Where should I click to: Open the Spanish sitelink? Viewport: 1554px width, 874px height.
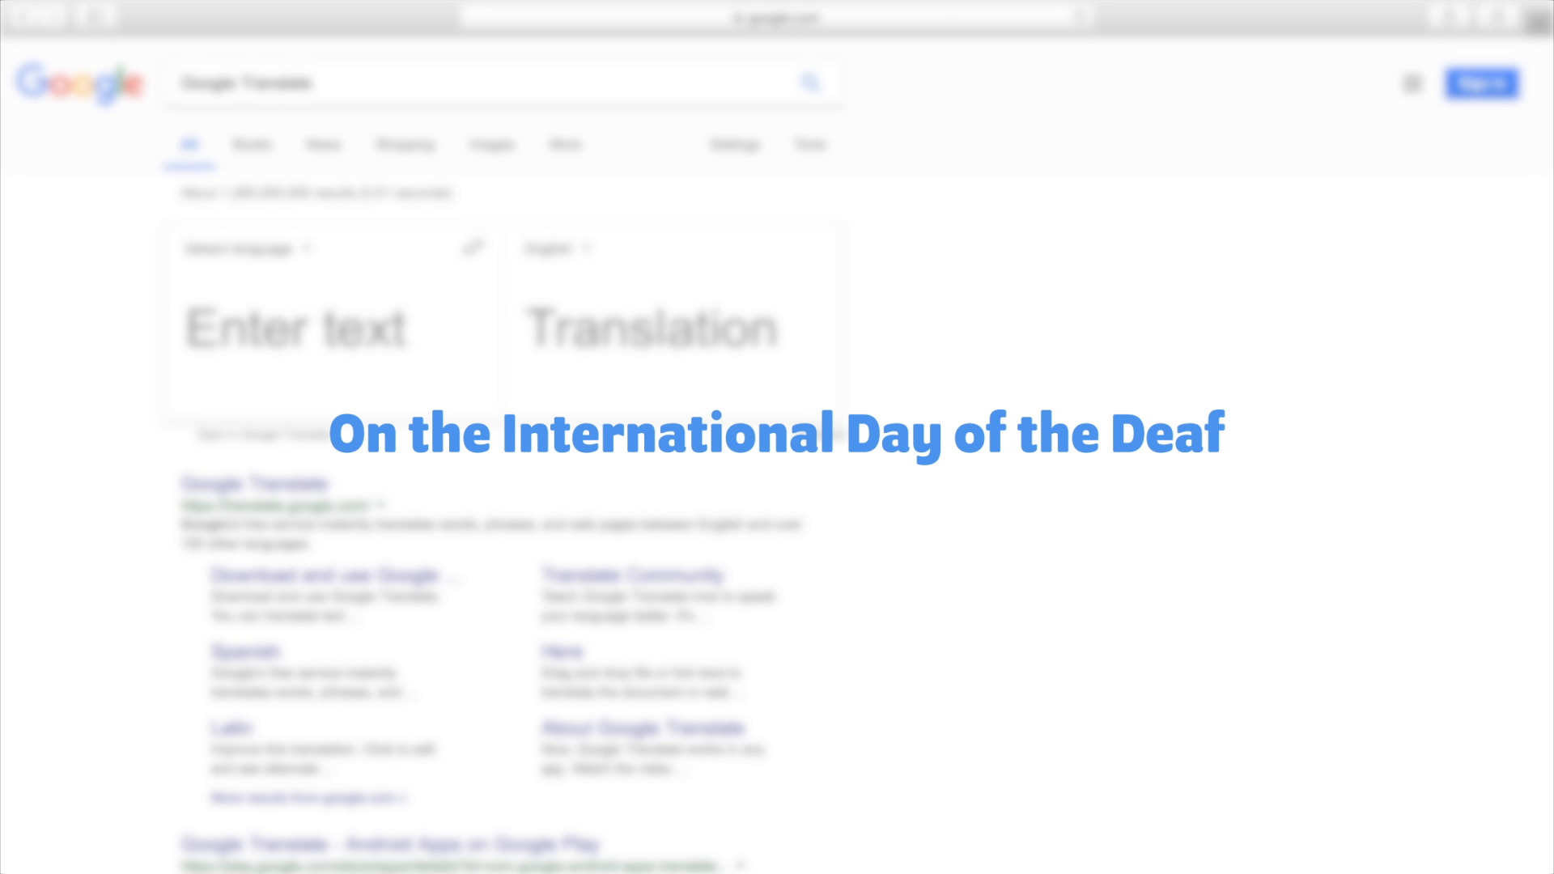(245, 651)
